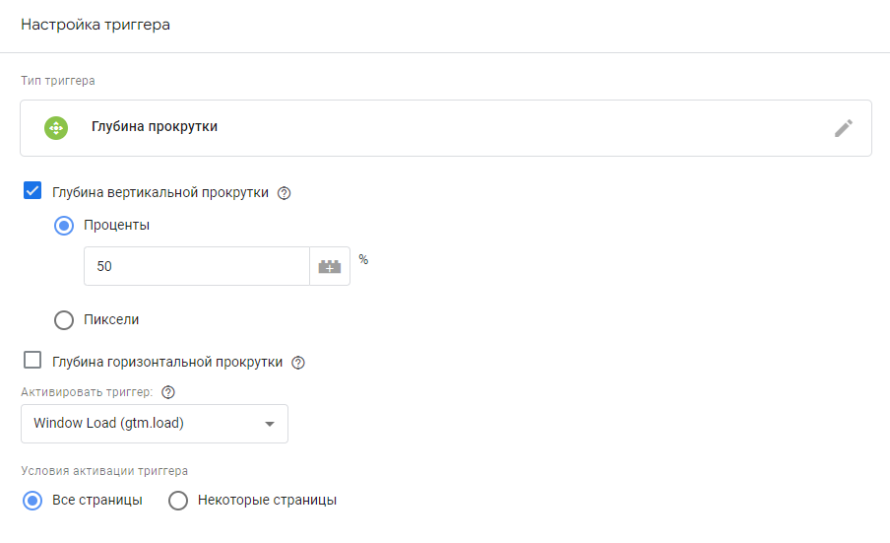Click the pencil icon to edit trigger type

tap(843, 128)
